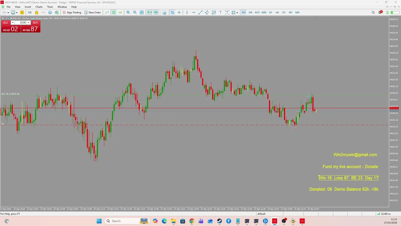Open Microsoft Edge from the taskbar
This screenshot has width=401, height=226.
click(164, 221)
